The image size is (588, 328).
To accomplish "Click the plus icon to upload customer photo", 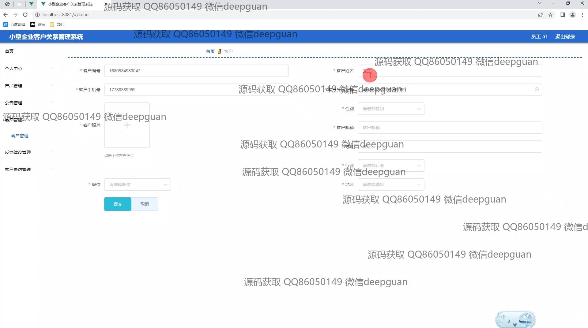I will coord(127,125).
